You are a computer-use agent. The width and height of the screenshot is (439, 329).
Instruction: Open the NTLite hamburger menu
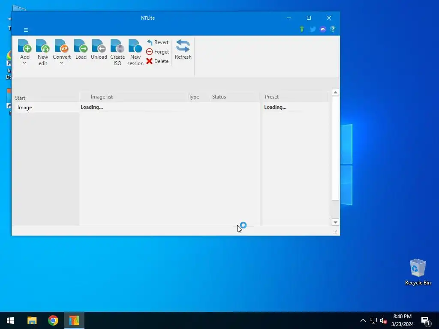[x=26, y=30]
